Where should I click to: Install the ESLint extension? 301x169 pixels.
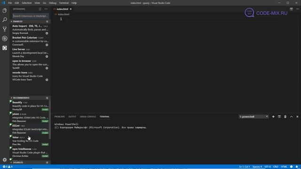click(45, 133)
